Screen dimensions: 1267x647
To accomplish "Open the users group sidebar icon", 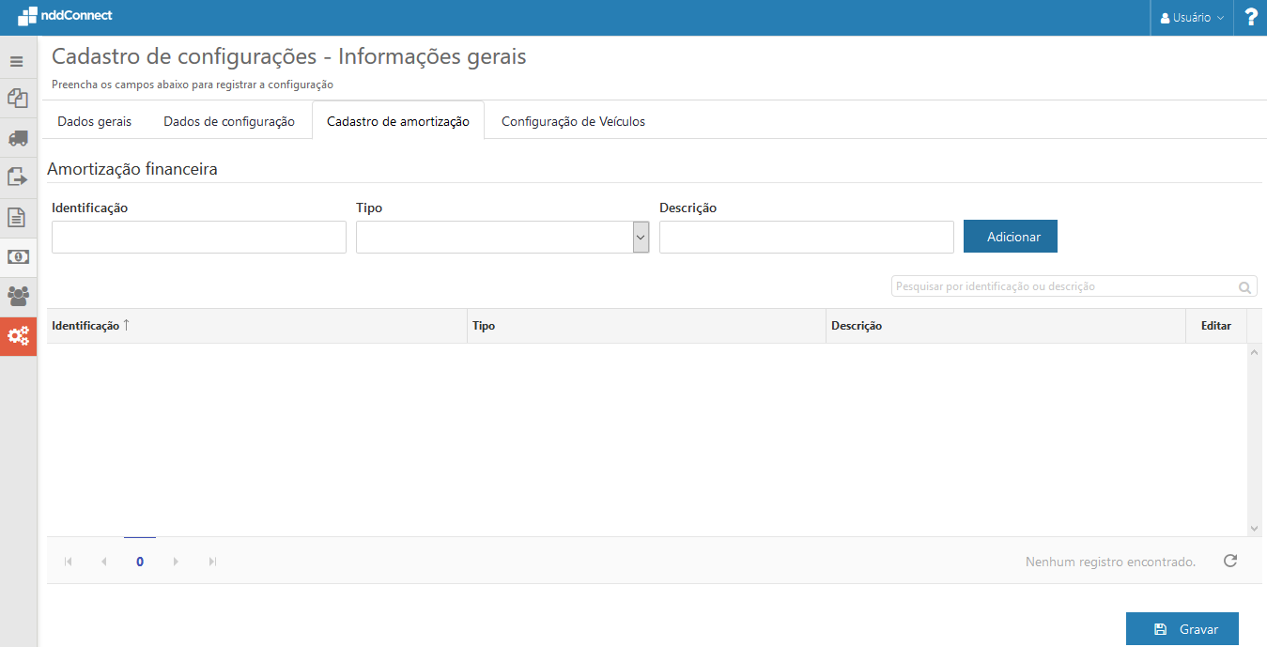I will (x=18, y=296).
